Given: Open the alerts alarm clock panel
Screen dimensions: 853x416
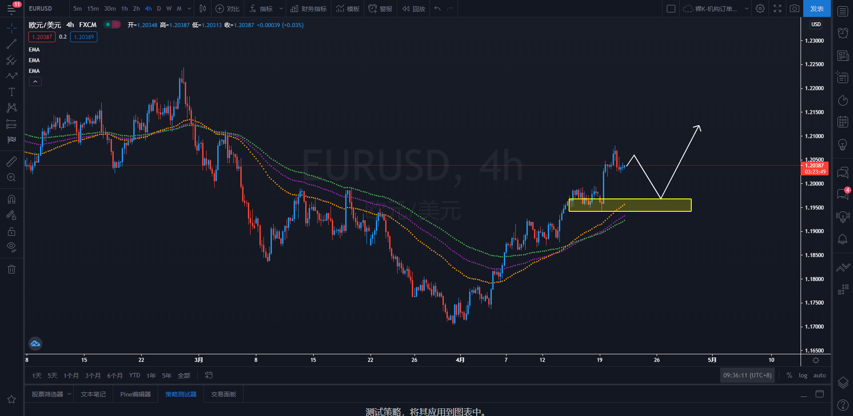Looking at the screenshot, I should coord(843,33).
